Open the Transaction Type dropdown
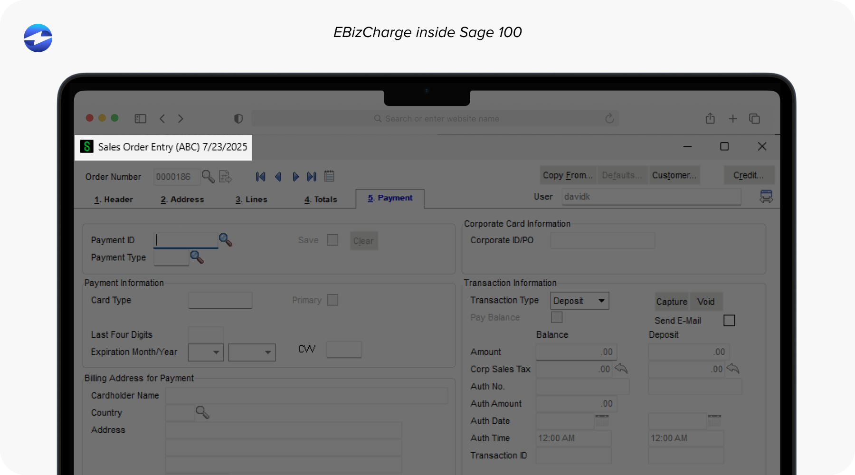 (602, 300)
